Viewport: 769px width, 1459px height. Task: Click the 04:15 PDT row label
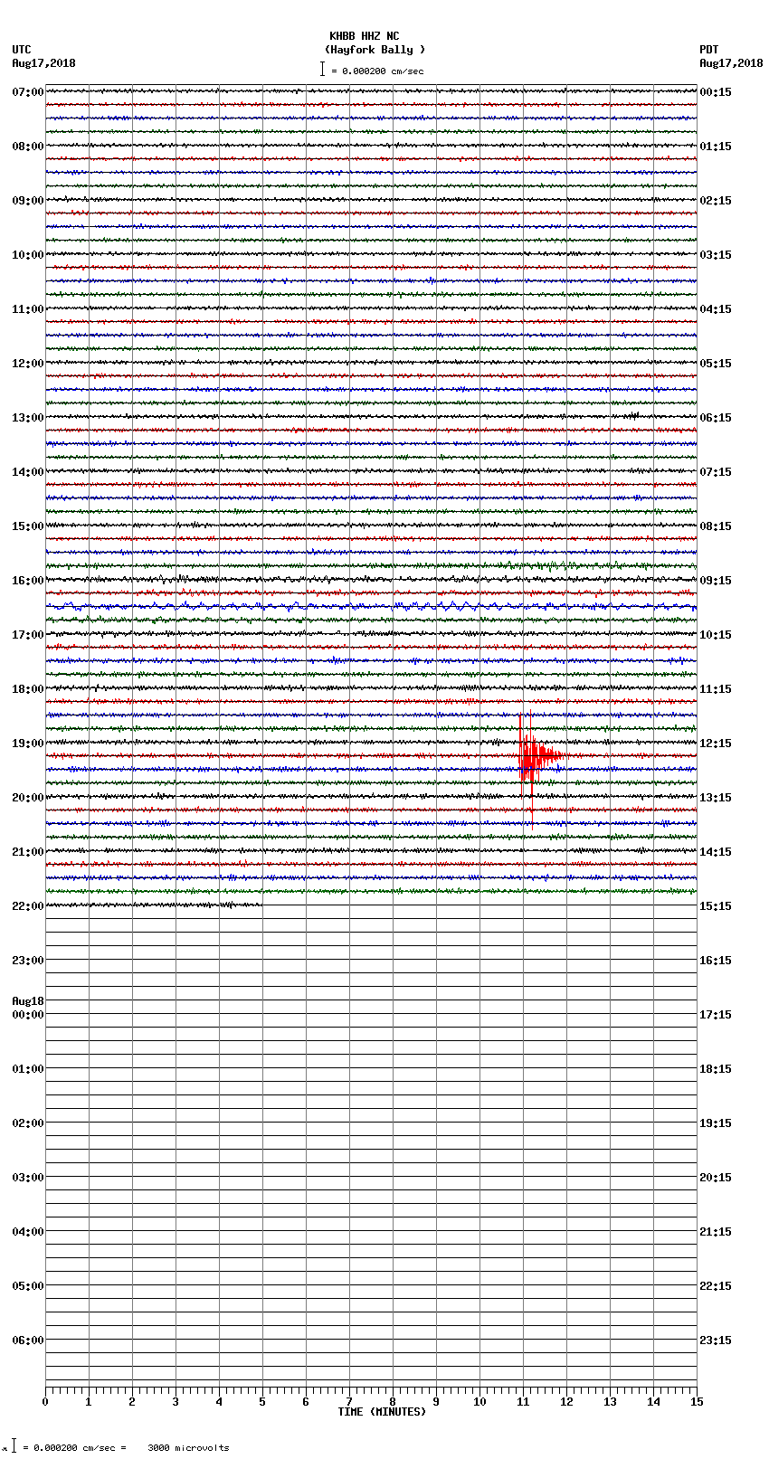[716, 309]
